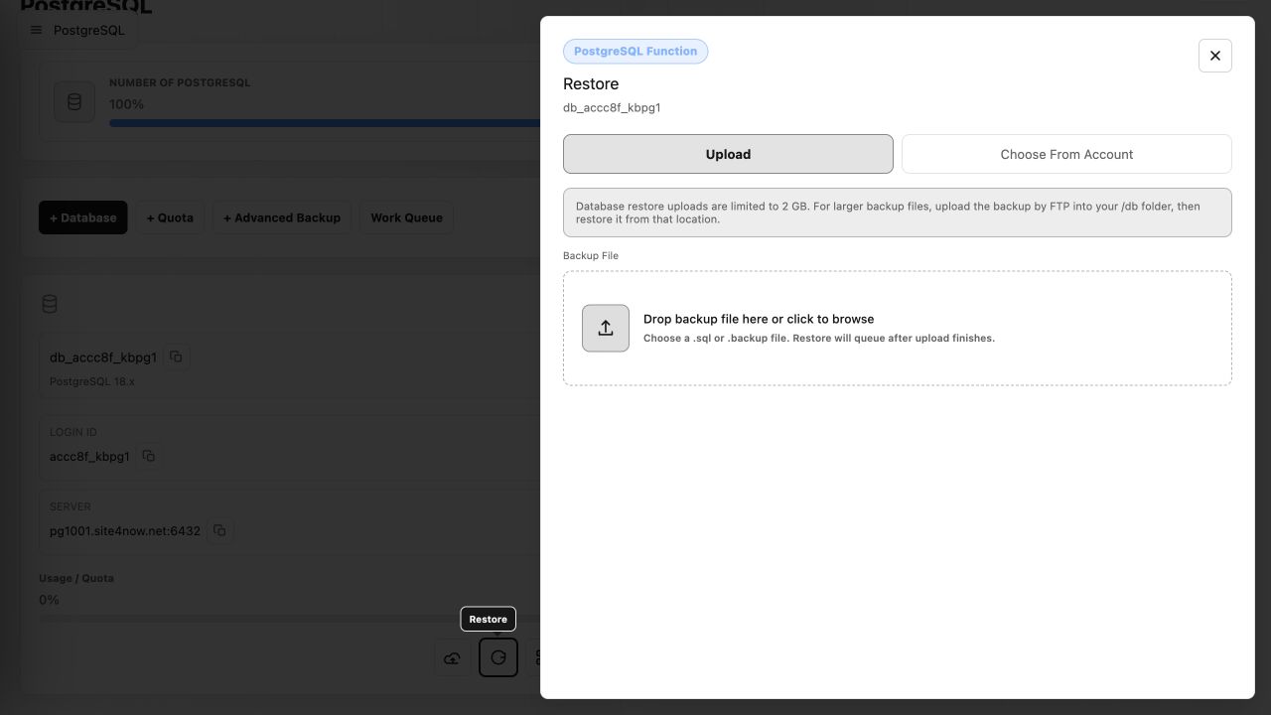1271x715 pixels.
Task: Click the upload arrow icon in drop zone
Action: 606,328
